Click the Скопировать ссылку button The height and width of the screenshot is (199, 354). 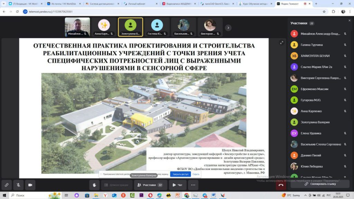[320, 184]
